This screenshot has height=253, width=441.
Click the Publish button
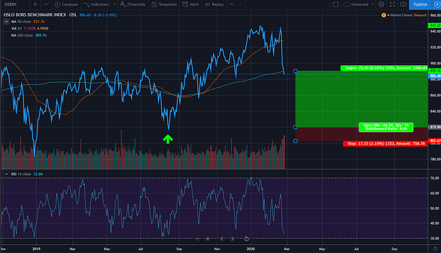tap(420, 4)
